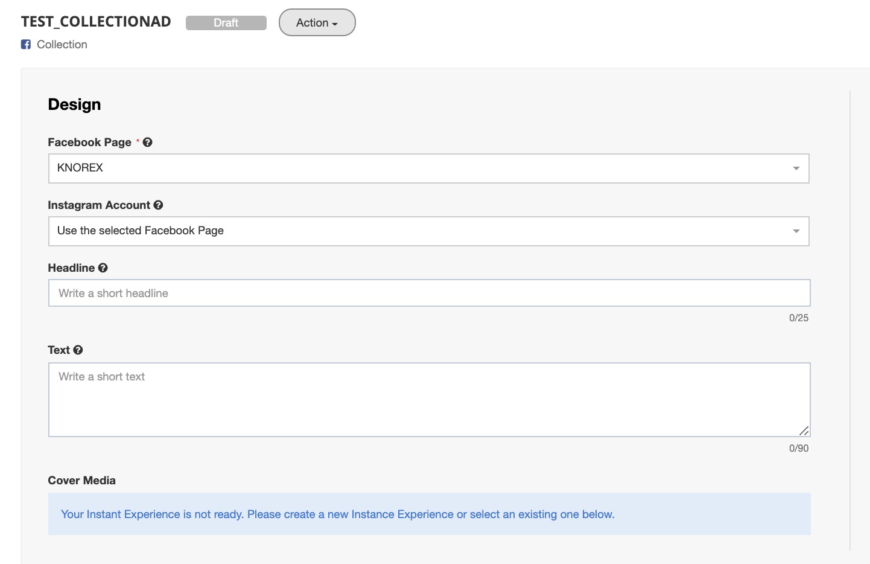Focus the Headline input field
Screen dimensions: 870x564
click(428, 293)
